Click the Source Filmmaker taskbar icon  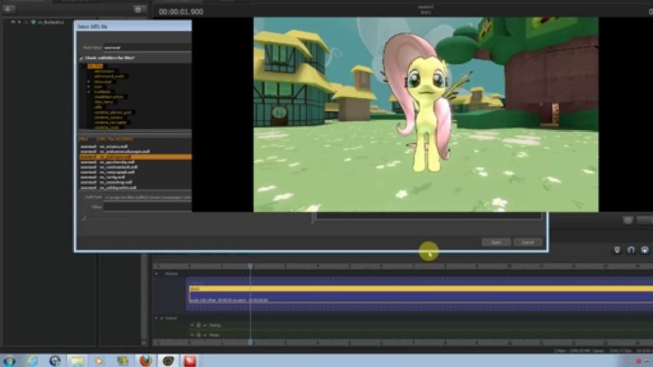pos(167,361)
